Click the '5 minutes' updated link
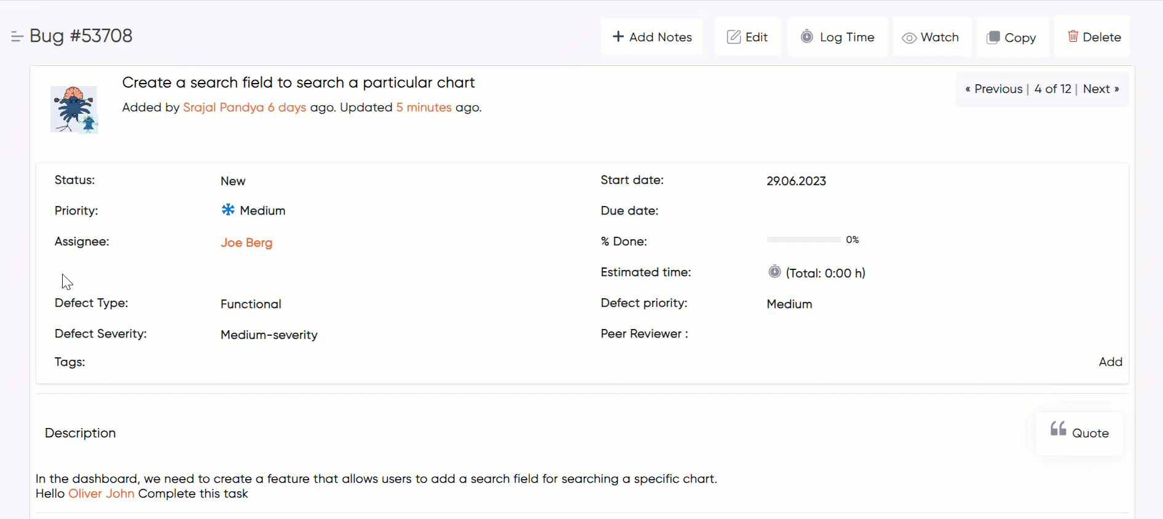The image size is (1163, 519). tap(424, 108)
